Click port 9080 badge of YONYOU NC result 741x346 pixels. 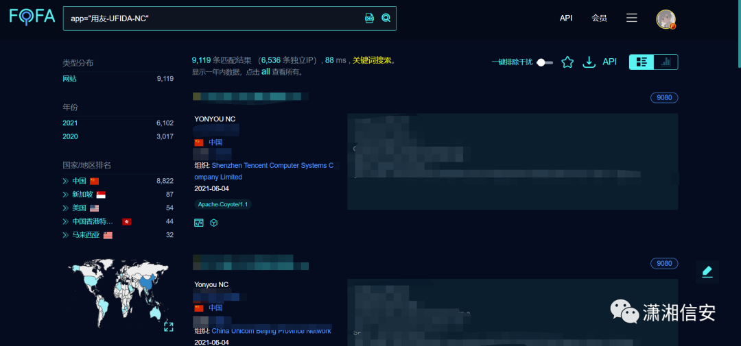click(x=664, y=98)
